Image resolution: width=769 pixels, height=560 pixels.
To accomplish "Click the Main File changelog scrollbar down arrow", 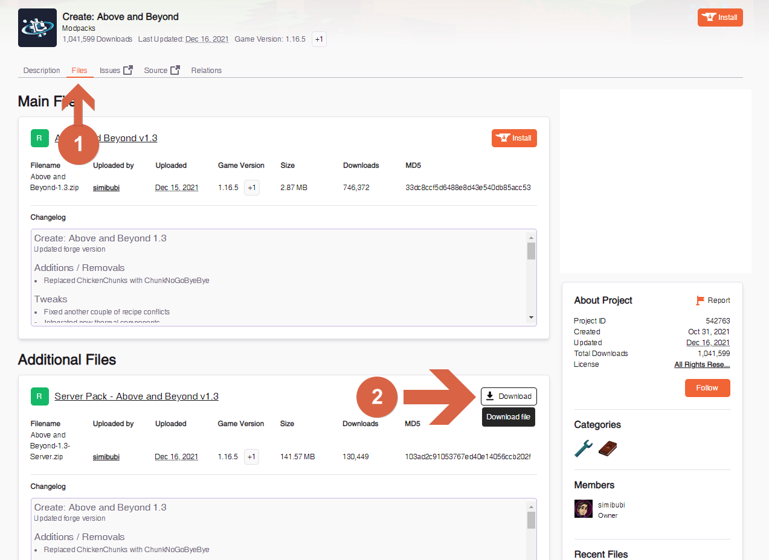I will tap(532, 317).
